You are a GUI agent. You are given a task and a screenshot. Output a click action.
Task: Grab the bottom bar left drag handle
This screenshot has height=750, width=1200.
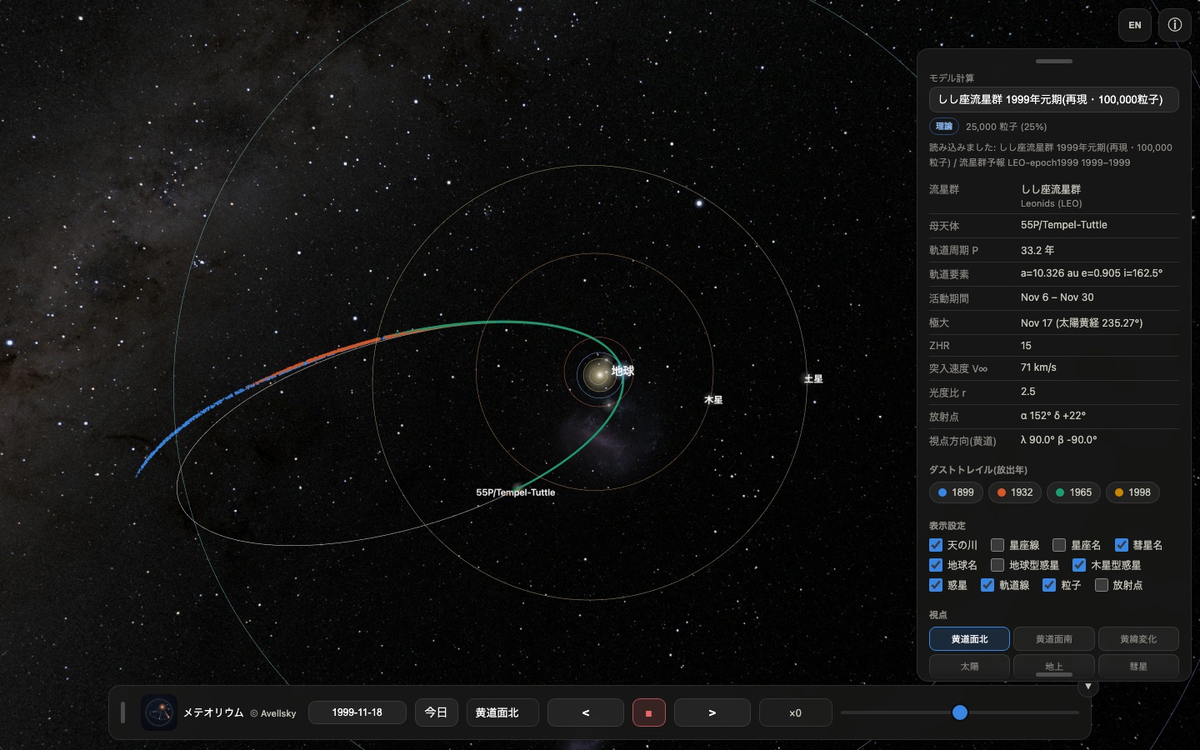pos(122,712)
